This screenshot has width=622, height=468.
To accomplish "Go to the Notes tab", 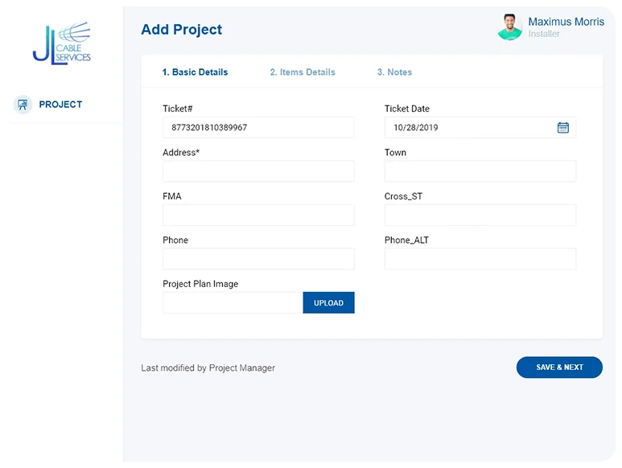I will point(394,72).
